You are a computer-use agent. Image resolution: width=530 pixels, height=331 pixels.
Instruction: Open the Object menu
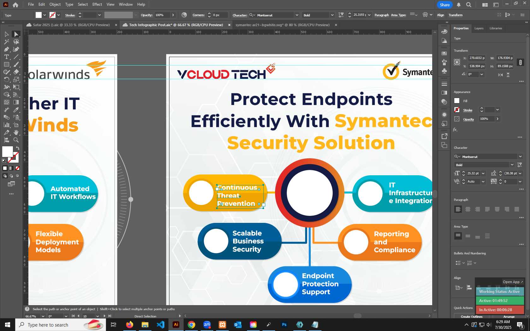(55, 4)
